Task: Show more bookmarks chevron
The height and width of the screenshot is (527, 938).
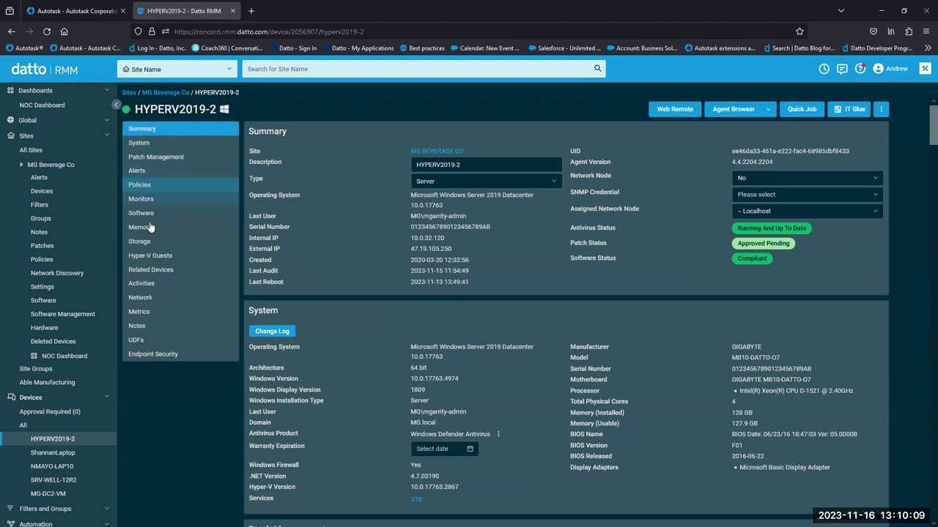Action: point(928,48)
